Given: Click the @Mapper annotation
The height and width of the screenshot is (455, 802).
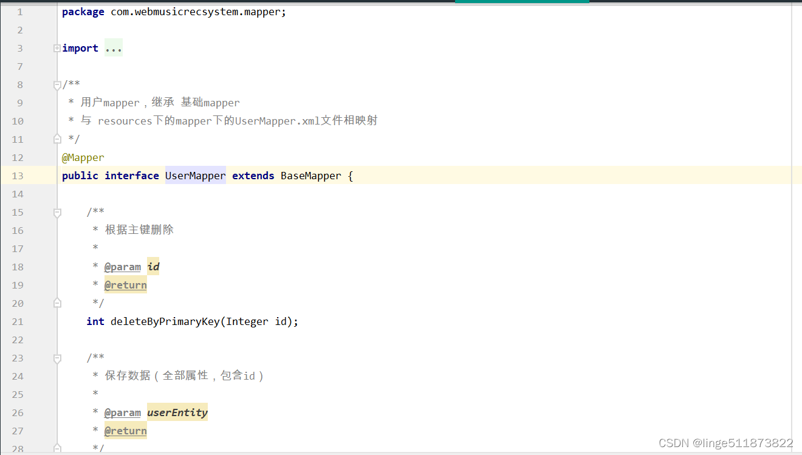Looking at the screenshot, I should click(x=83, y=157).
